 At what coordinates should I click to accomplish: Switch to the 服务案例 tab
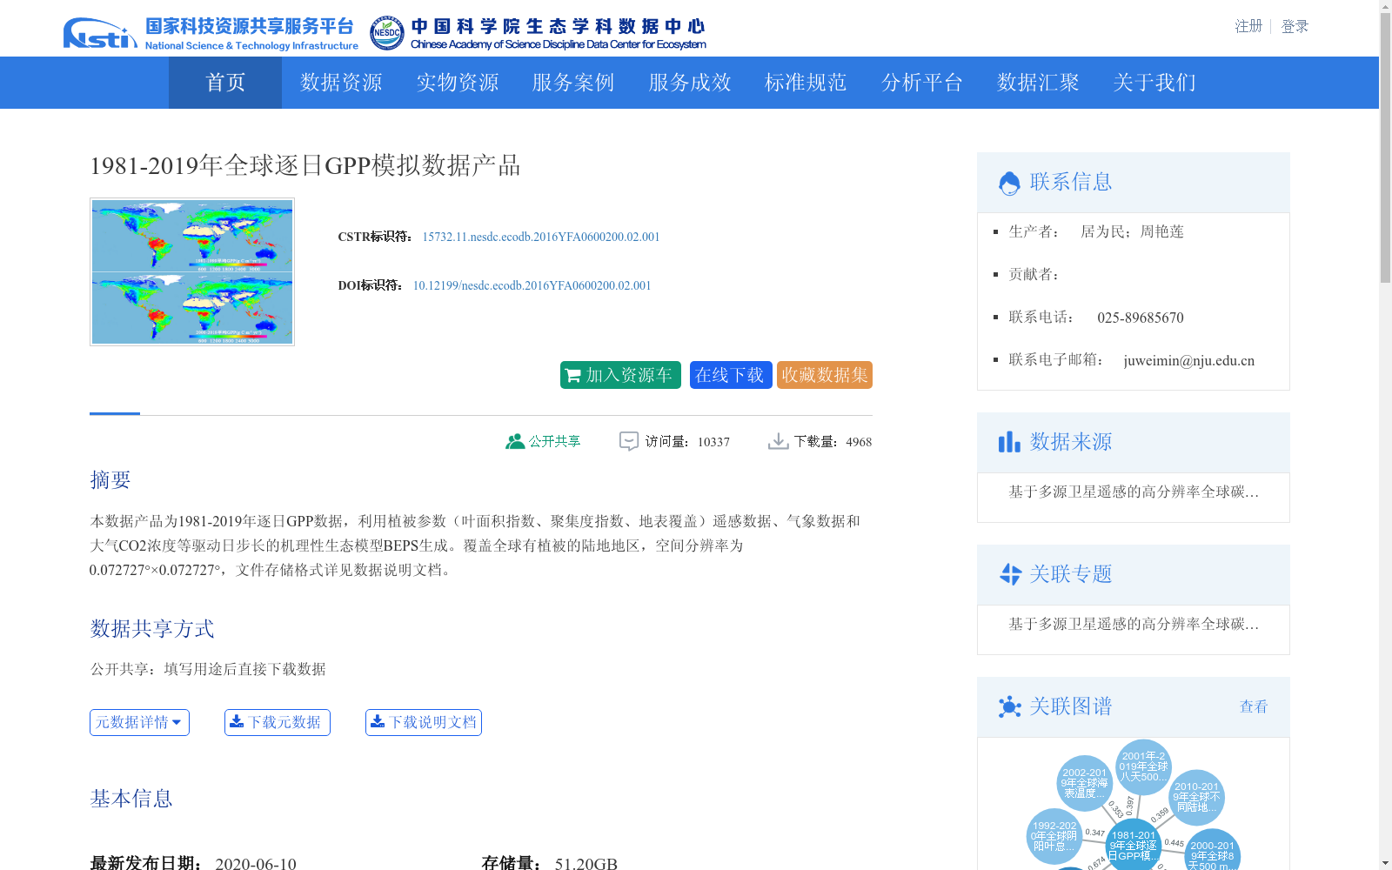click(x=572, y=83)
